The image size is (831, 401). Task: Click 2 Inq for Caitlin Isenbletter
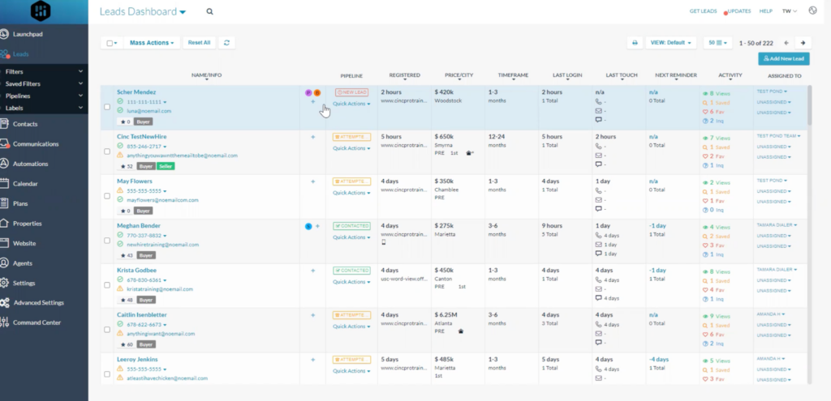click(x=713, y=343)
